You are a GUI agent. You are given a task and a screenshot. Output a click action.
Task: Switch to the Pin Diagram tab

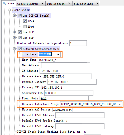coord(56,4)
